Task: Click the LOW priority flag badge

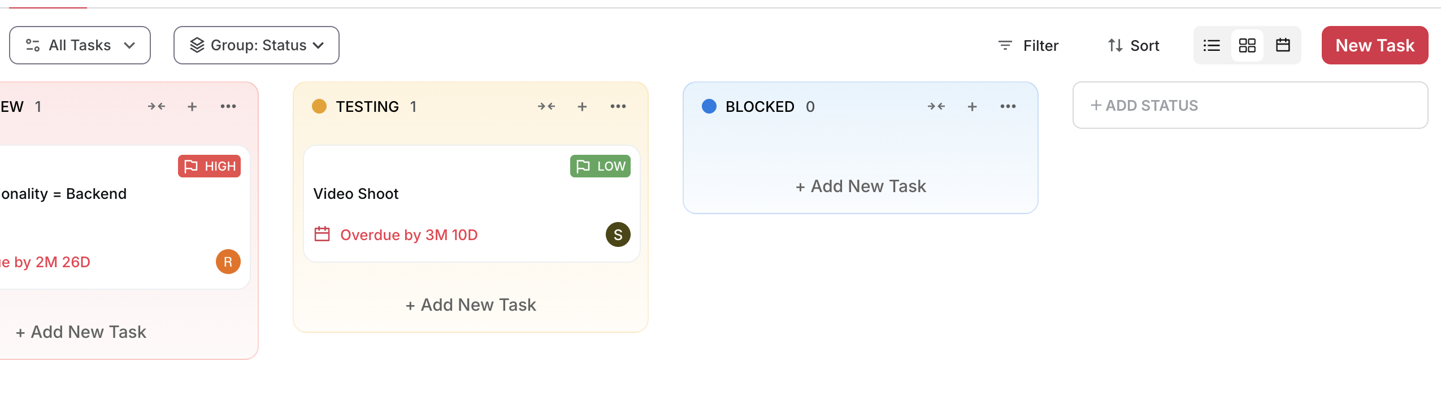Action: [600, 166]
